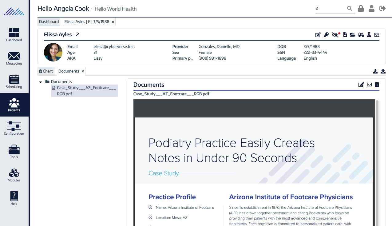Switch to the Dashboard tab

pos(49,22)
